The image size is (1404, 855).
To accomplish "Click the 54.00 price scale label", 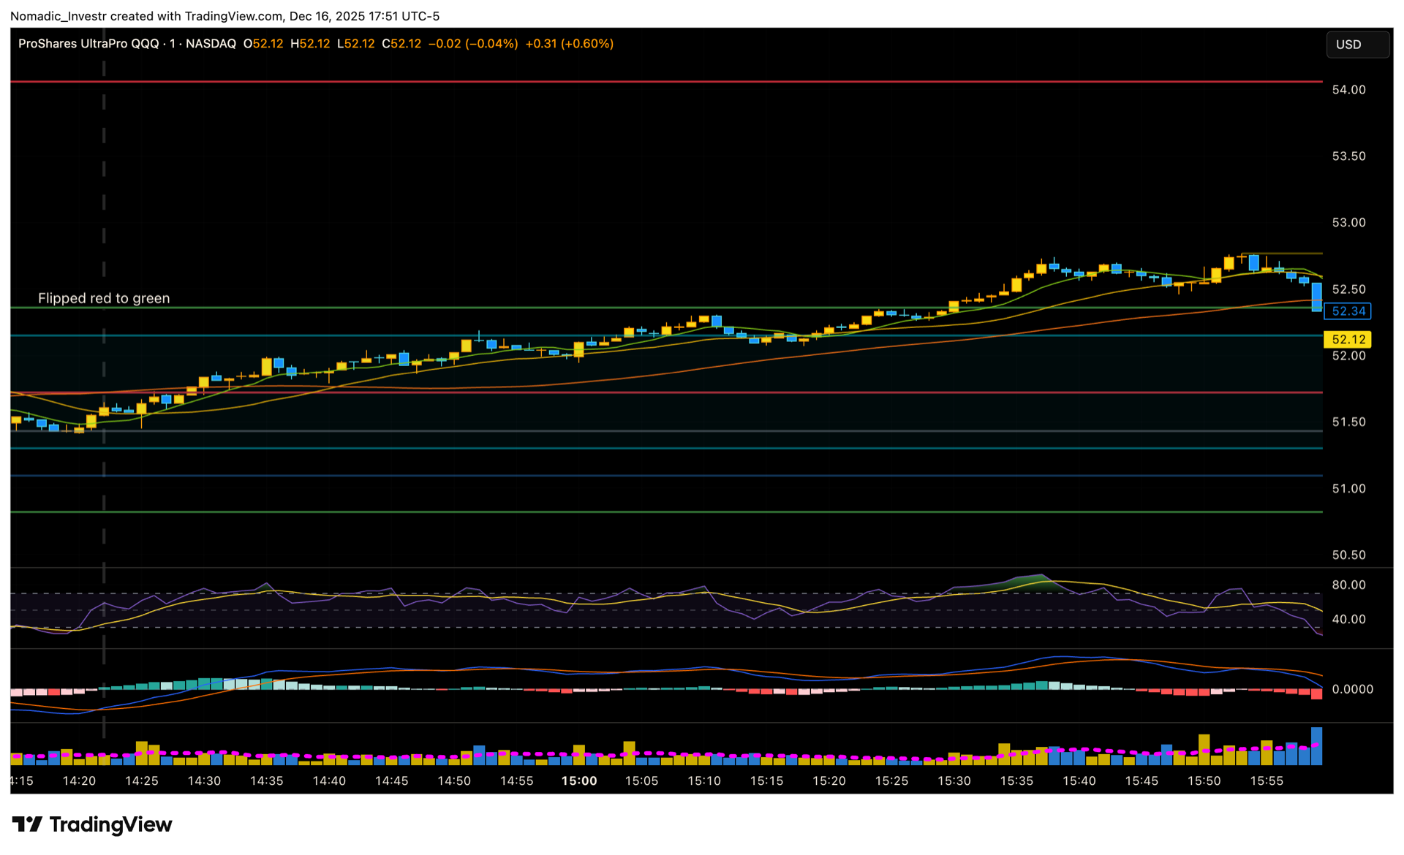I will coord(1348,90).
